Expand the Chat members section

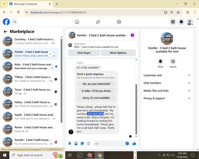(x=167, y=83)
